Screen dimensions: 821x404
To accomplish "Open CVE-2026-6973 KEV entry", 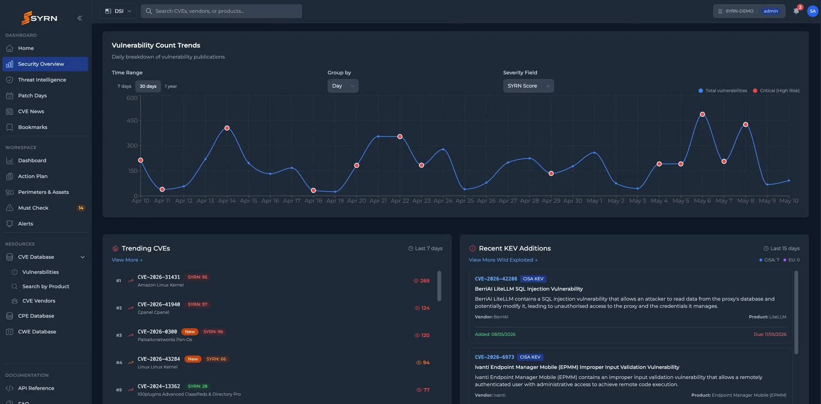I will coord(494,357).
